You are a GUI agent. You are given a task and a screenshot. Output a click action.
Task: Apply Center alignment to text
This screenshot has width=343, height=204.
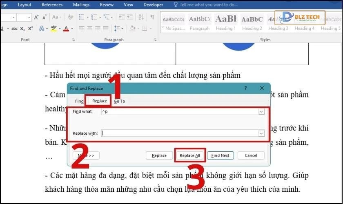89,29
